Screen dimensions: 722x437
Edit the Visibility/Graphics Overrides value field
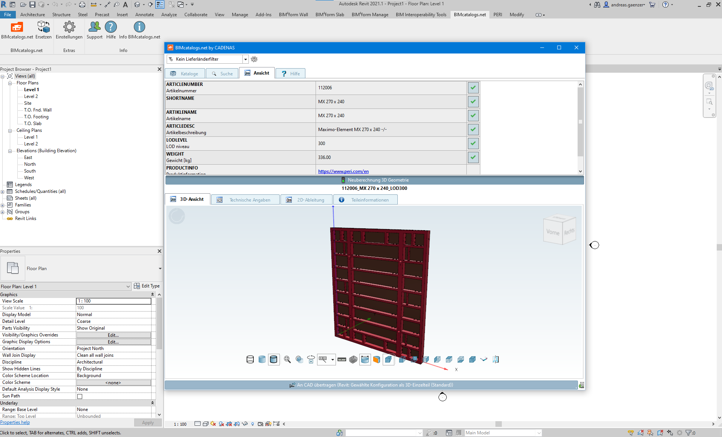point(113,335)
